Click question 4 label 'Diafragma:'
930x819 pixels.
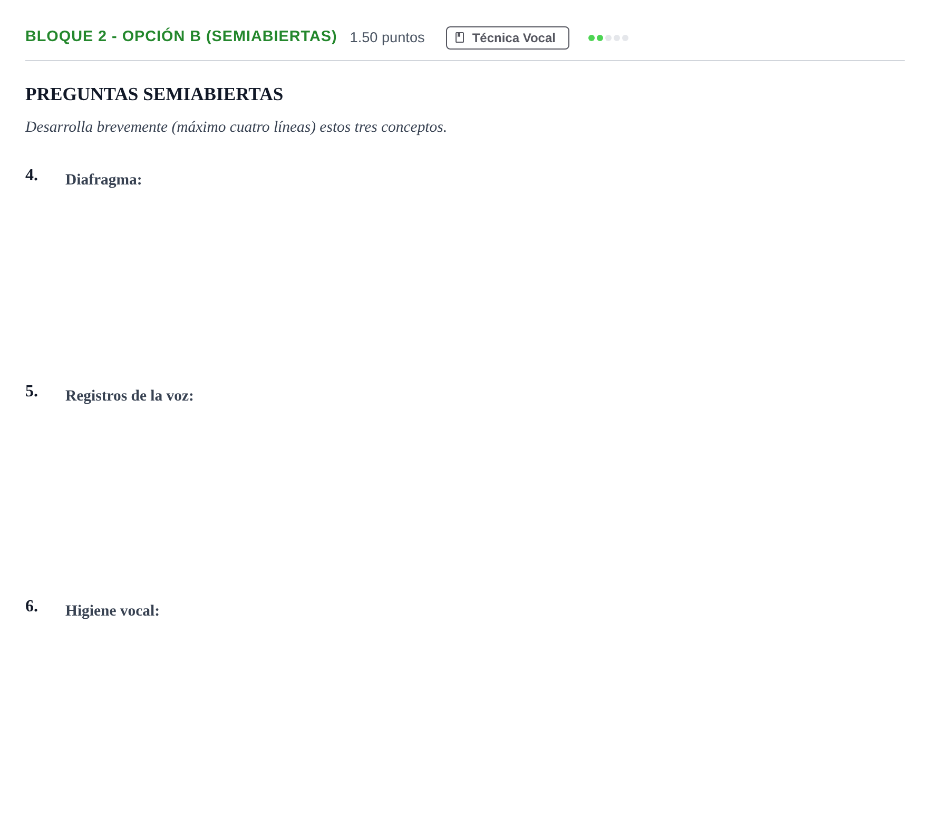(103, 180)
